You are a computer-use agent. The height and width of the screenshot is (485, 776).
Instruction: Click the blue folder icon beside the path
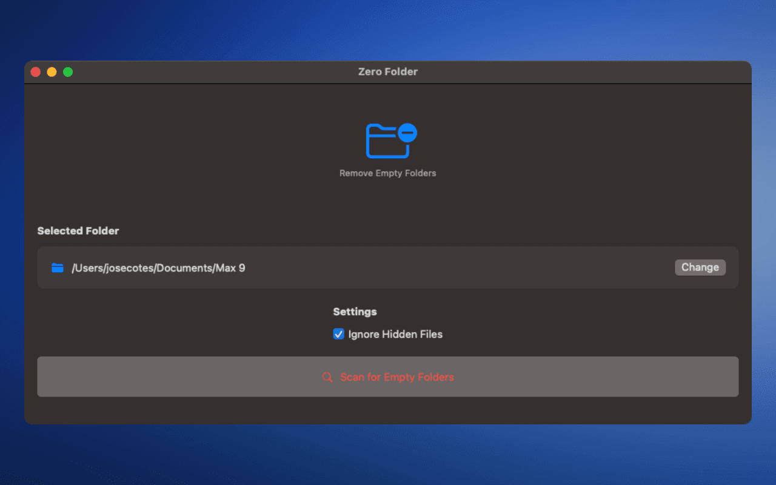coord(57,267)
